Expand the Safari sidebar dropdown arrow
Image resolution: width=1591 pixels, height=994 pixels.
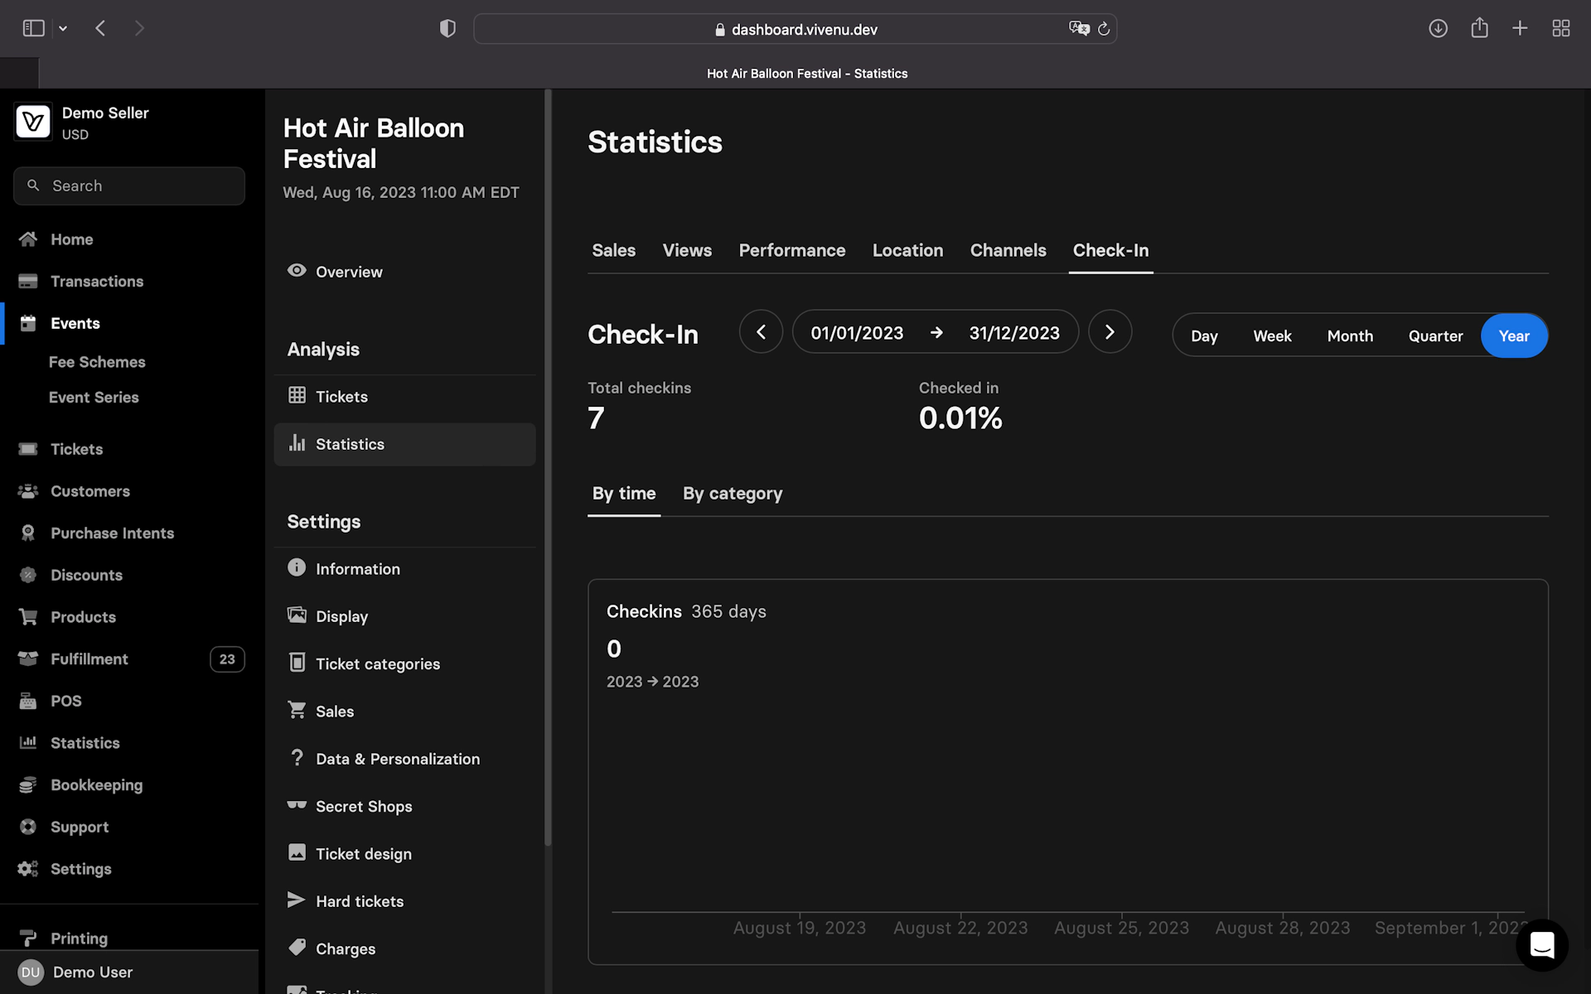[x=63, y=29]
